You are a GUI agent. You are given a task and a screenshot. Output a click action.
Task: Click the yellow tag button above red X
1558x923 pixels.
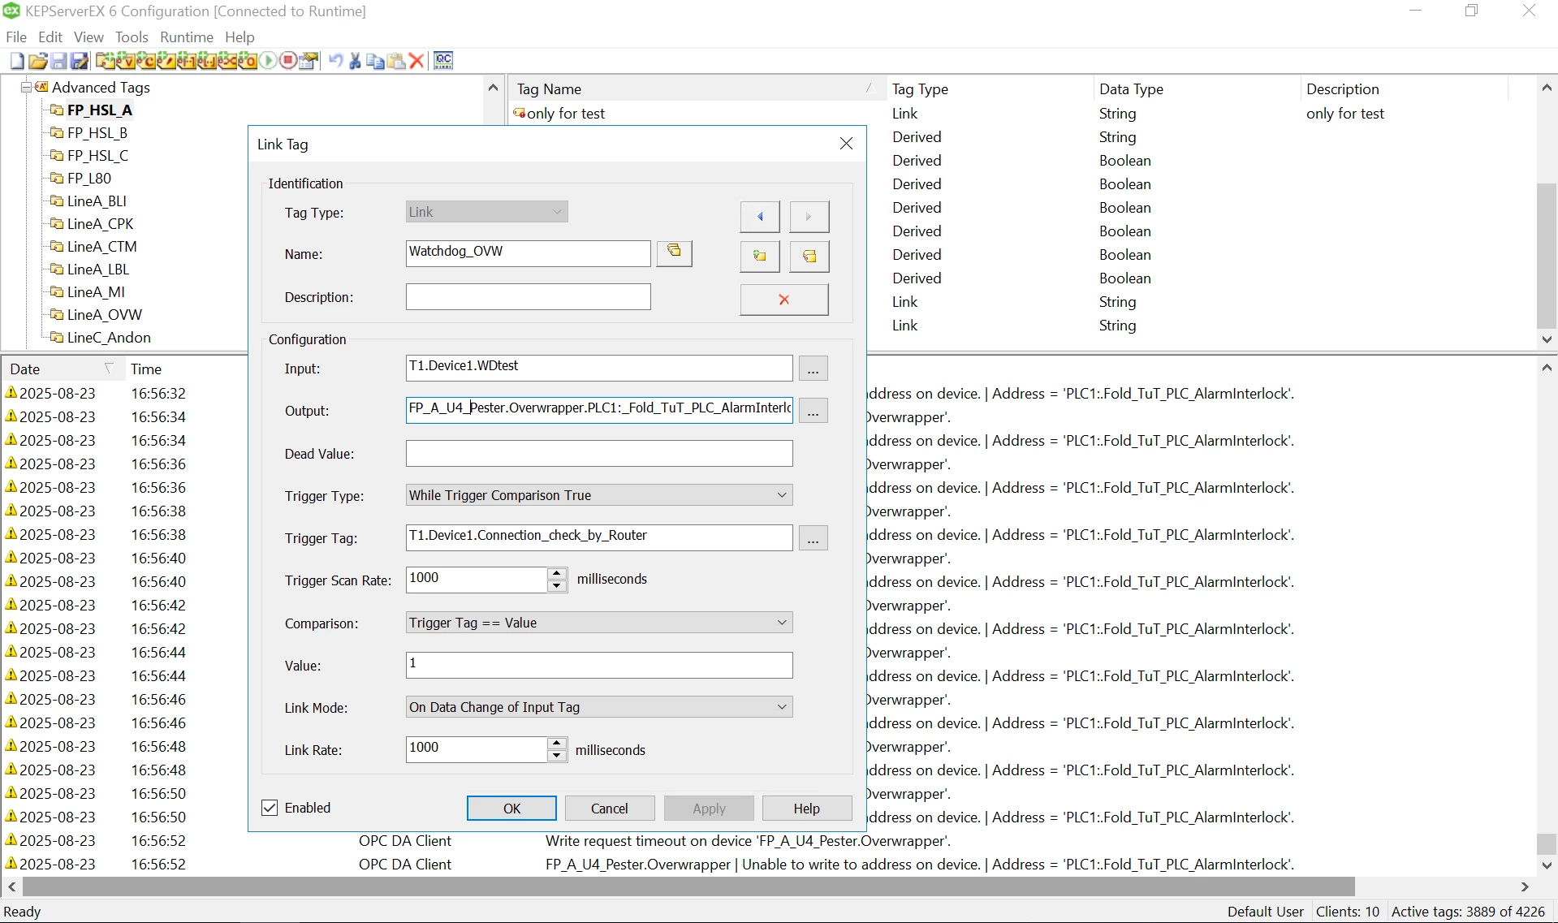809,257
